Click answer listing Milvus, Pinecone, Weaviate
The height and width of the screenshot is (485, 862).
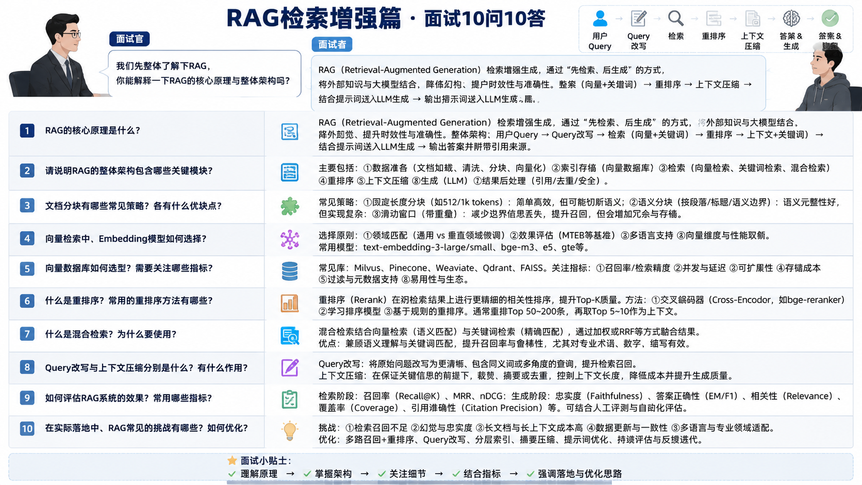(570, 274)
